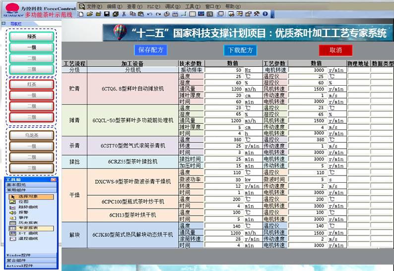The image size is (394, 271).
Task: Click the blue 保存配方 button
Action: (x=151, y=50)
